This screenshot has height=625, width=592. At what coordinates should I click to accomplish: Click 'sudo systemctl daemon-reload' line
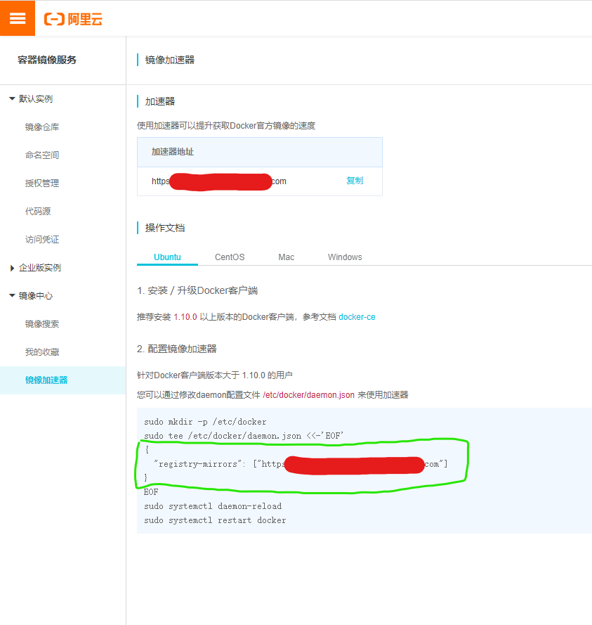pyautogui.click(x=213, y=506)
